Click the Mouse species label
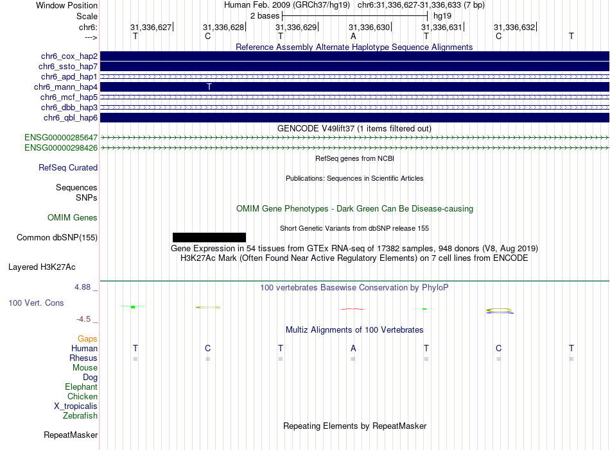Screen dimensions: 610x450 point(85,368)
